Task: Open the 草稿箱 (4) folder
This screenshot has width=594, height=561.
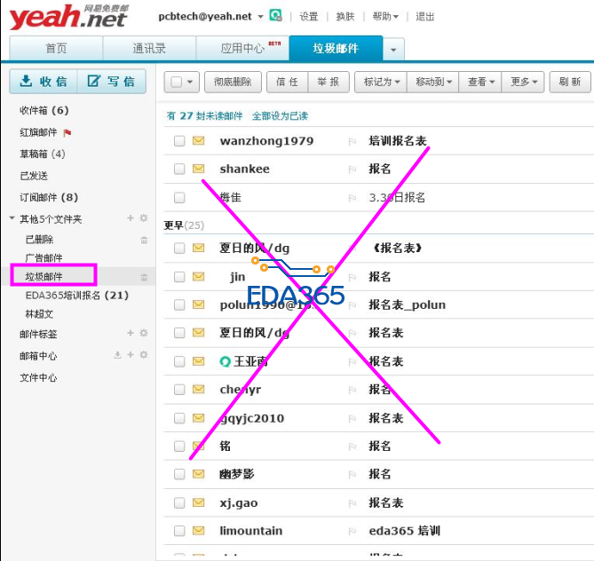Action: click(x=43, y=154)
